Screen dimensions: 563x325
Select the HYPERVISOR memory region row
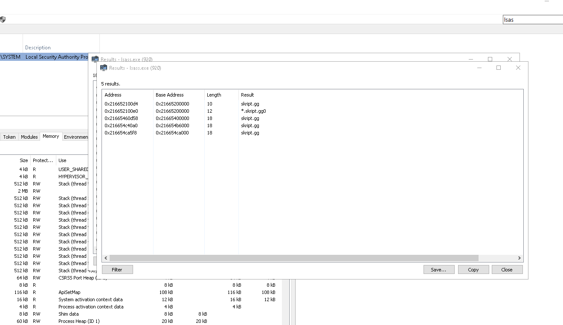pos(44,177)
